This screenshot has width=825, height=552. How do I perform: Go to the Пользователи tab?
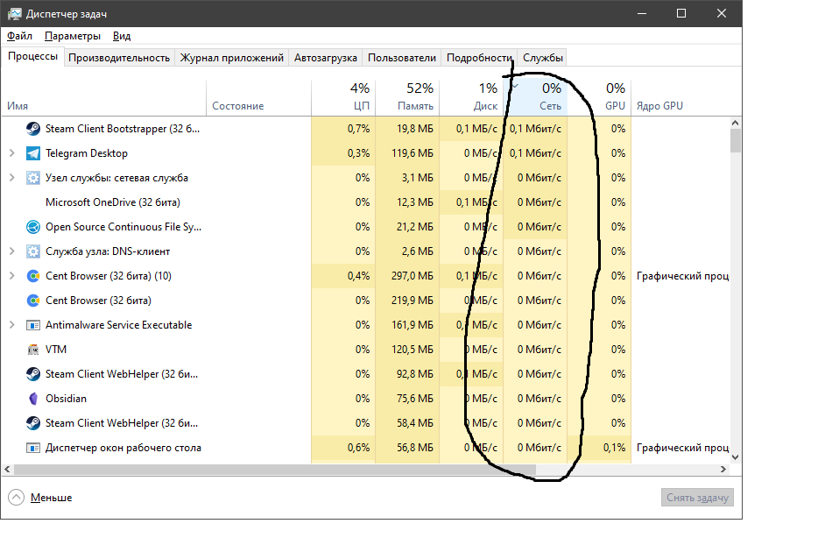(x=401, y=58)
